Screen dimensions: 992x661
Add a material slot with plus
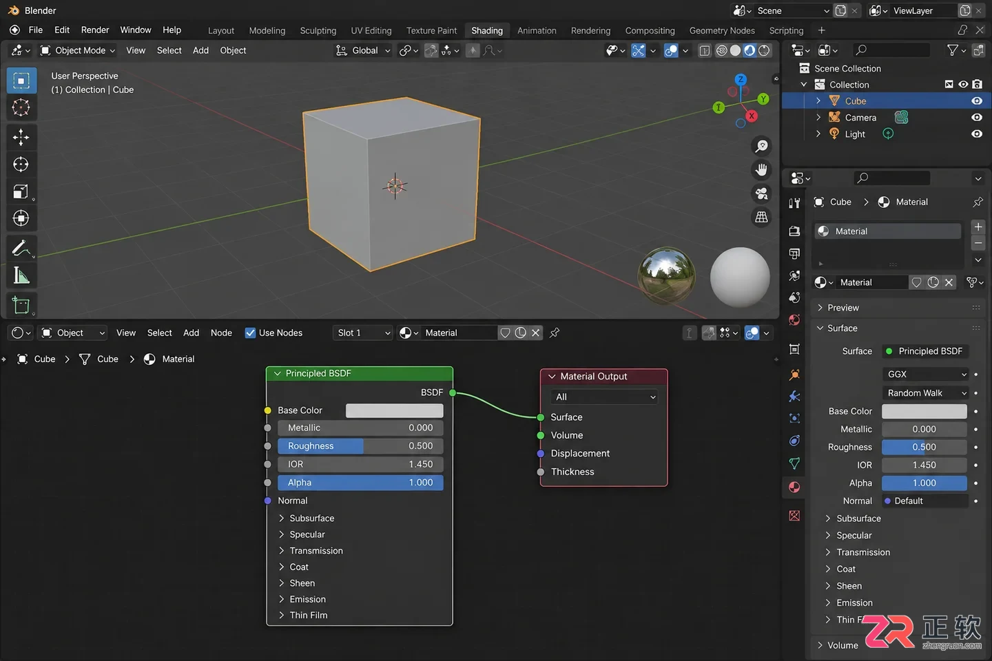tap(978, 227)
